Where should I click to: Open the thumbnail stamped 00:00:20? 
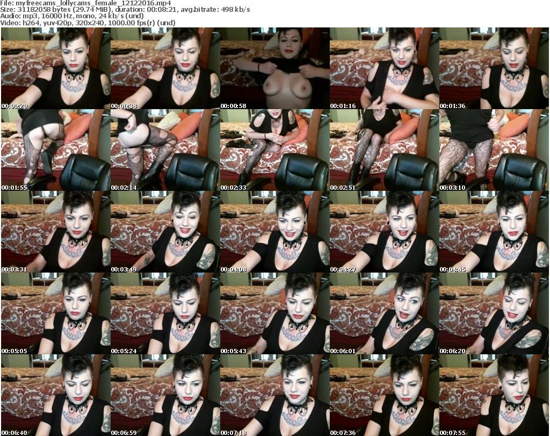(56, 68)
